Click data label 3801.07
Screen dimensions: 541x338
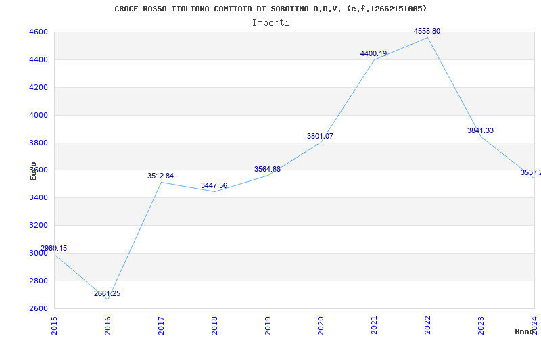tap(320, 137)
